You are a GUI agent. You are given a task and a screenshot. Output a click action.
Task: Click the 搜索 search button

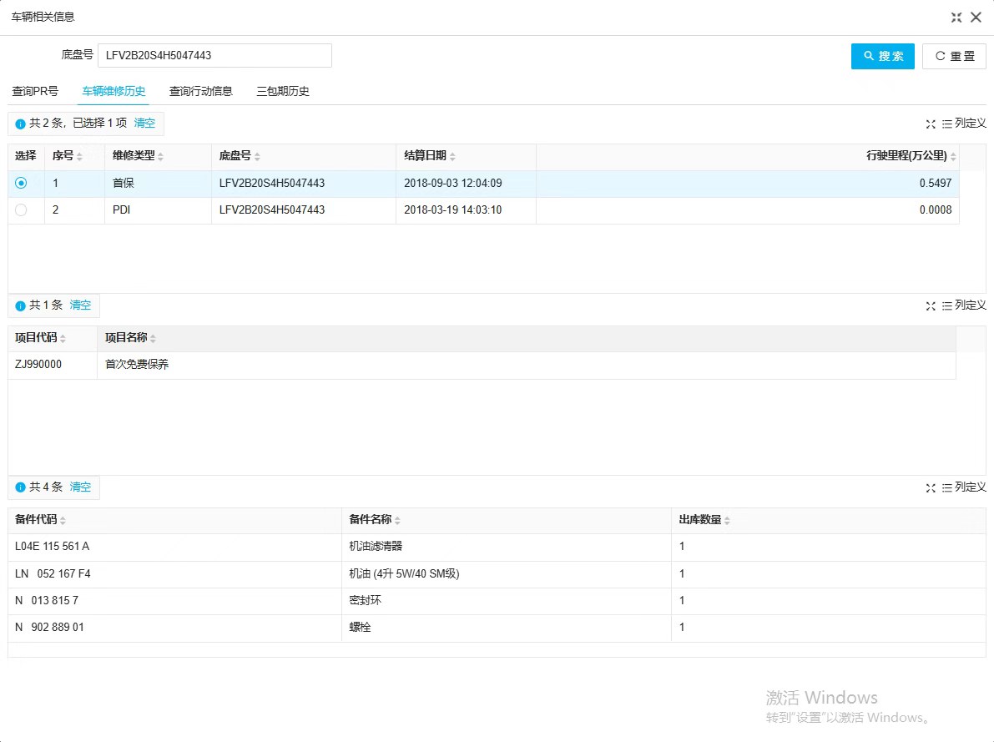coord(882,57)
